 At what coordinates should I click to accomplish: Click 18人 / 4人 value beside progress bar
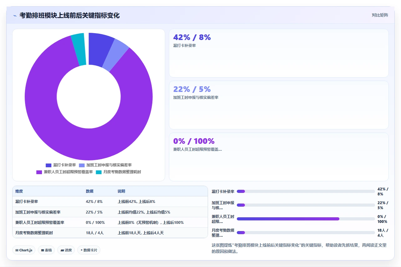(383, 233)
